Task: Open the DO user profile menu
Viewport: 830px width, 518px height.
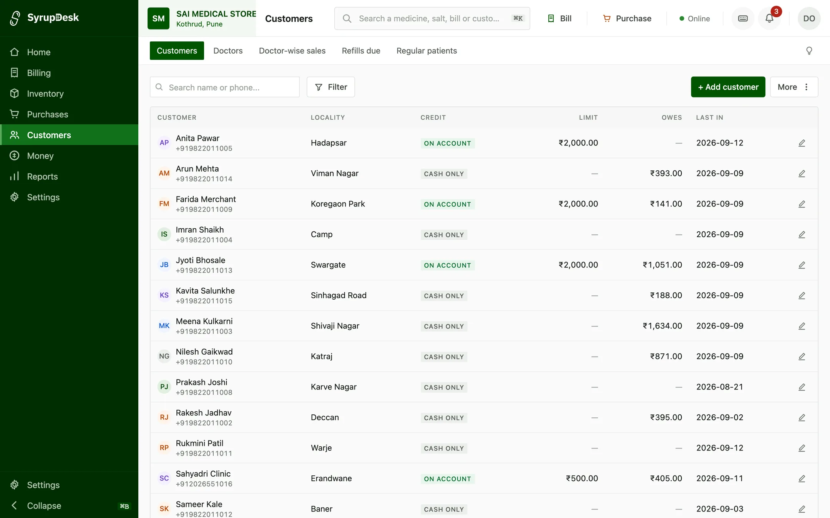Action: pos(809,18)
